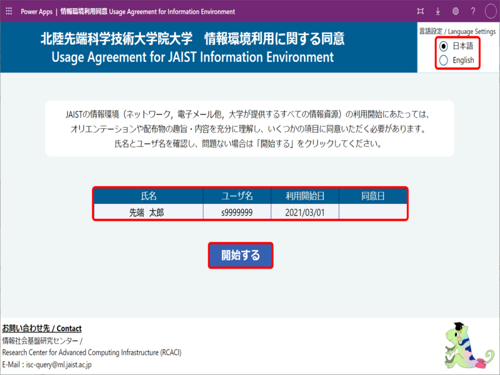Click the ユーザ名 column header
Screen dimensions: 500x375
[x=237, y=196]
